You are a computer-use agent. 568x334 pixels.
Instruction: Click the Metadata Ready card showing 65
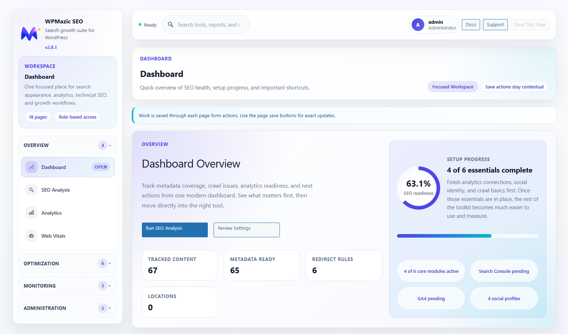(x=262, y=265)
